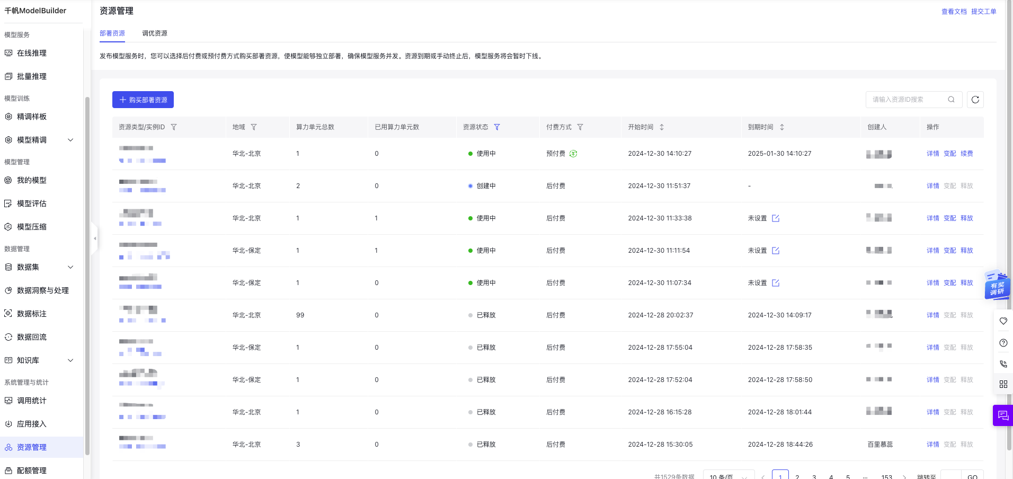The height and width of the screenshot is (479, 1013).
Task: Expand 知识库 submenu
Action: tap(70, 360)
